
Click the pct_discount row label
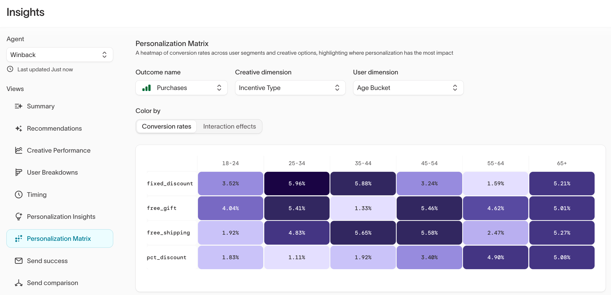tap(166, 257)
